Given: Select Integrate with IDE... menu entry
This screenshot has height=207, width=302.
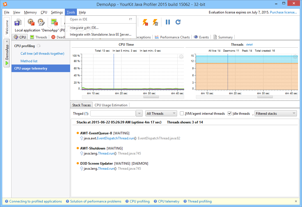Looking at the screenshot, I should tap(101, 28).
